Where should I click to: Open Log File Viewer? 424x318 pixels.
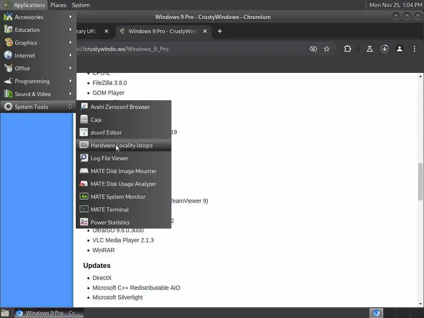tap(123, 158)
